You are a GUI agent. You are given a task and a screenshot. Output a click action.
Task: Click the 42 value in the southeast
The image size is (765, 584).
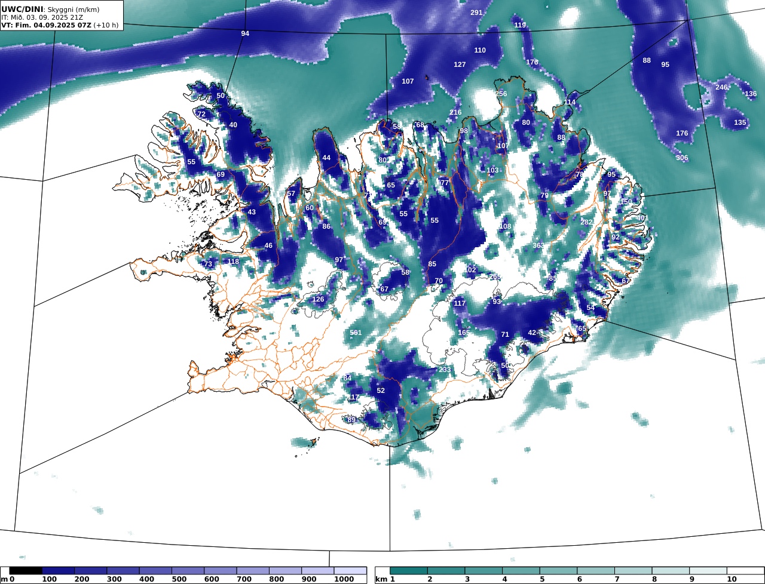(532, 333)
